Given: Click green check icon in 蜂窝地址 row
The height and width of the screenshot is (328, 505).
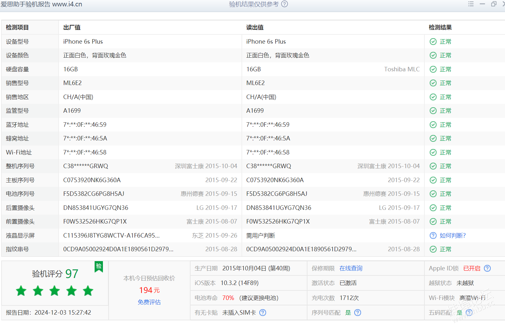Looking at the screenshot, I should 433,139.
